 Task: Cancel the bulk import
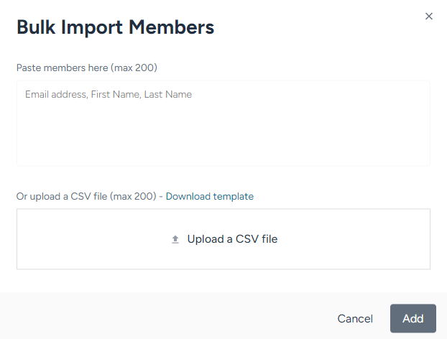coord(355,318)
